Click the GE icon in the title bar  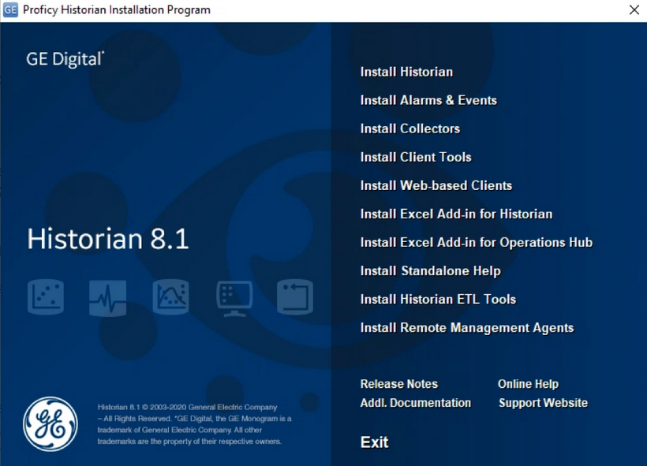pyautogui.click(x=10, y=10)
